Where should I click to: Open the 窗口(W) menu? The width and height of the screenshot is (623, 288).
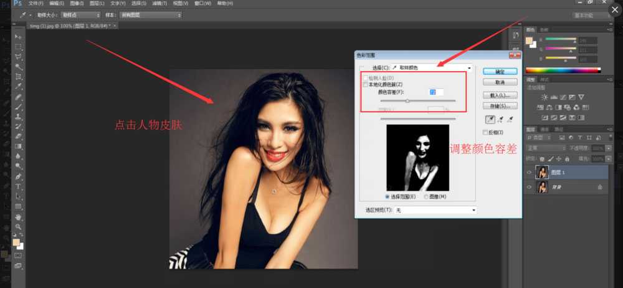pyautogui.click(x=202, y=3)
